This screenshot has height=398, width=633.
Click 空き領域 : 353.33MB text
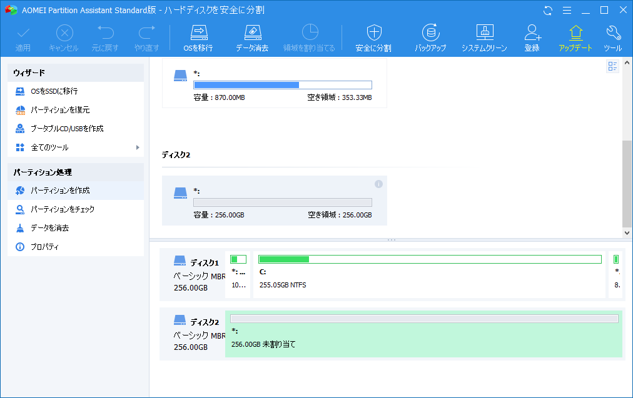[340, 97]
